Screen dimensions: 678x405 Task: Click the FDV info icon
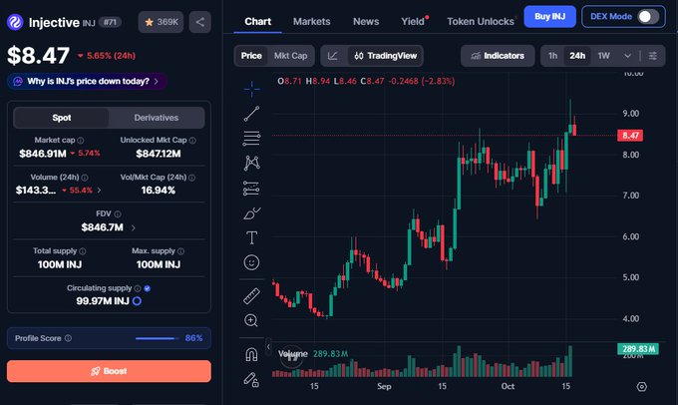(x=118, y=214)
